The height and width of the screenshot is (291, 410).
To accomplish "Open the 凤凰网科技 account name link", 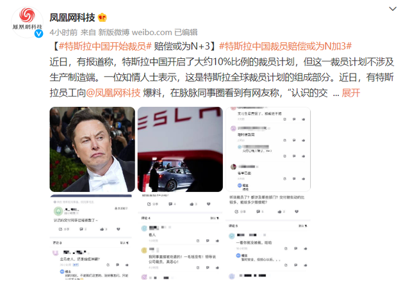I will 72,18.
